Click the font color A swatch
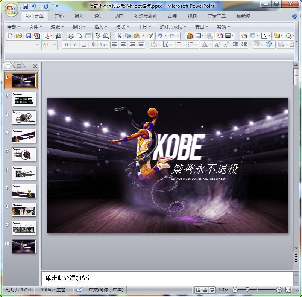This screenshot has width=302, height=297. click(x=205, y=45)
